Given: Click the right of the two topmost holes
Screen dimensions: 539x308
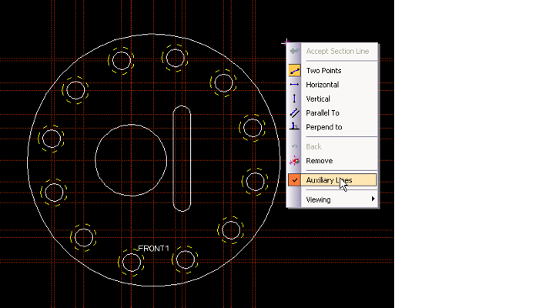Looking at the screenshot, I should tap(175, 57).
